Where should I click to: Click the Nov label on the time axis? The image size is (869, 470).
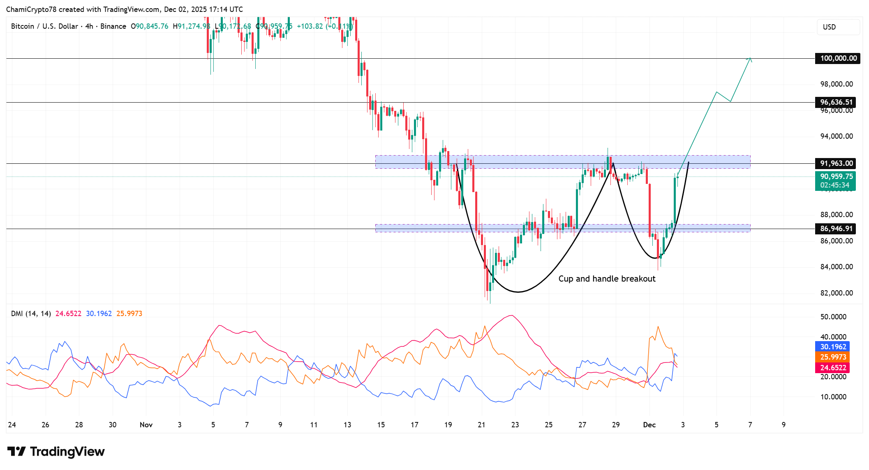[146, 425]
